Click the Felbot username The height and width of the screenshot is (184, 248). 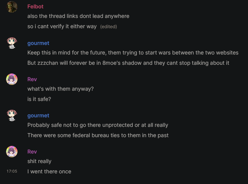point(35,6)
